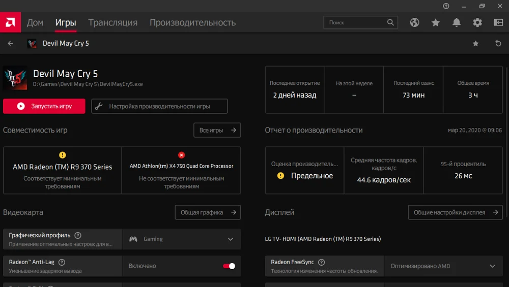Image resolution: width=509 pixels, height=287 pixels.
Task: Click AMD Radeon R9 370 Series name
Action: [62, 167]
